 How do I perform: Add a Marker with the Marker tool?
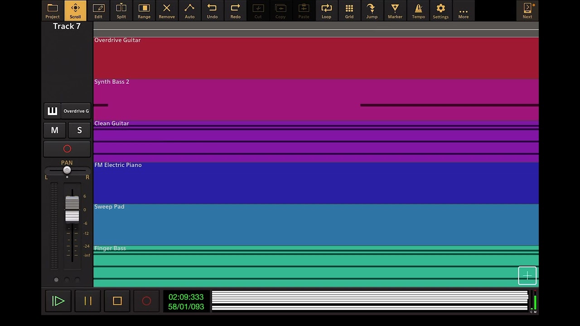395,11
